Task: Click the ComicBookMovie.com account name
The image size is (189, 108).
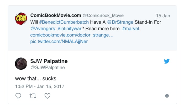Action: pyautogui.click(x=56, y=15)
